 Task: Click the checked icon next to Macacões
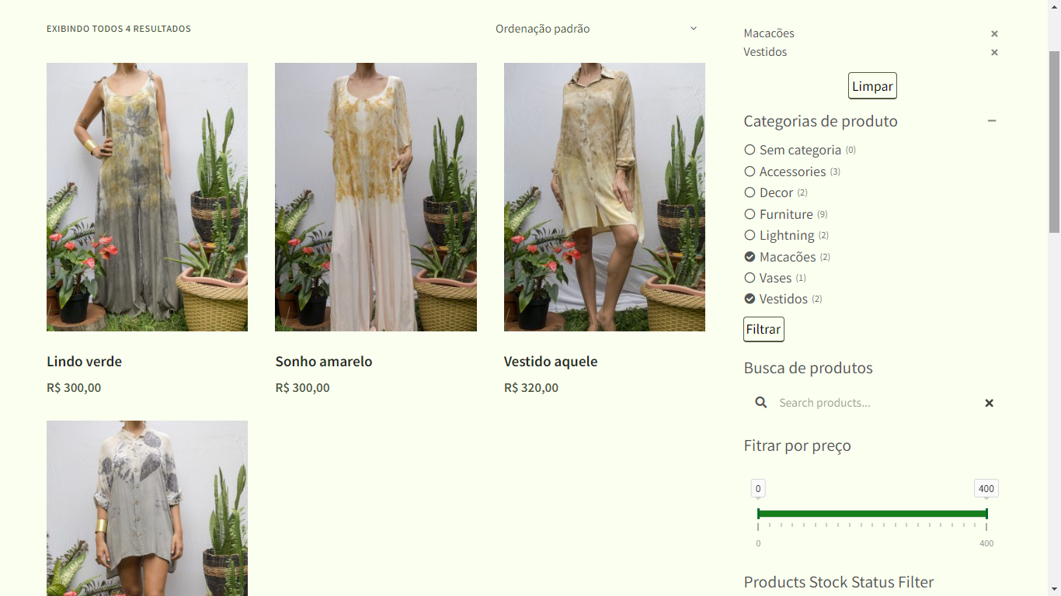[x=750, y=257]
